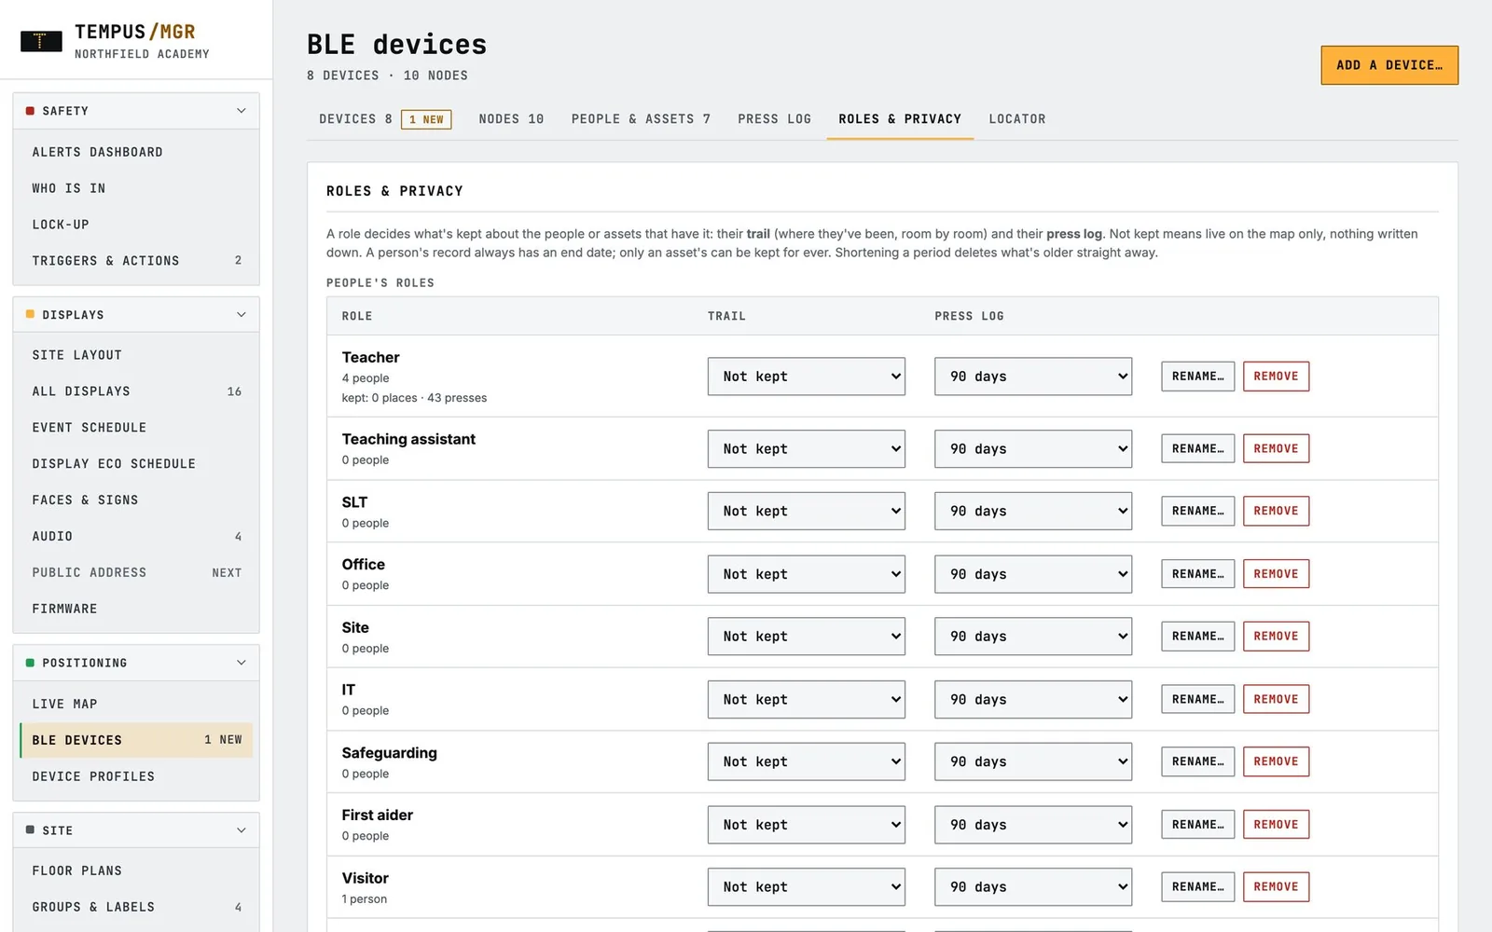Image resolution: width=1492 pixels, height=932 pixels.
Task: Open Groups & Labels page
Action: pyautogui.click(x=136, y=907)
